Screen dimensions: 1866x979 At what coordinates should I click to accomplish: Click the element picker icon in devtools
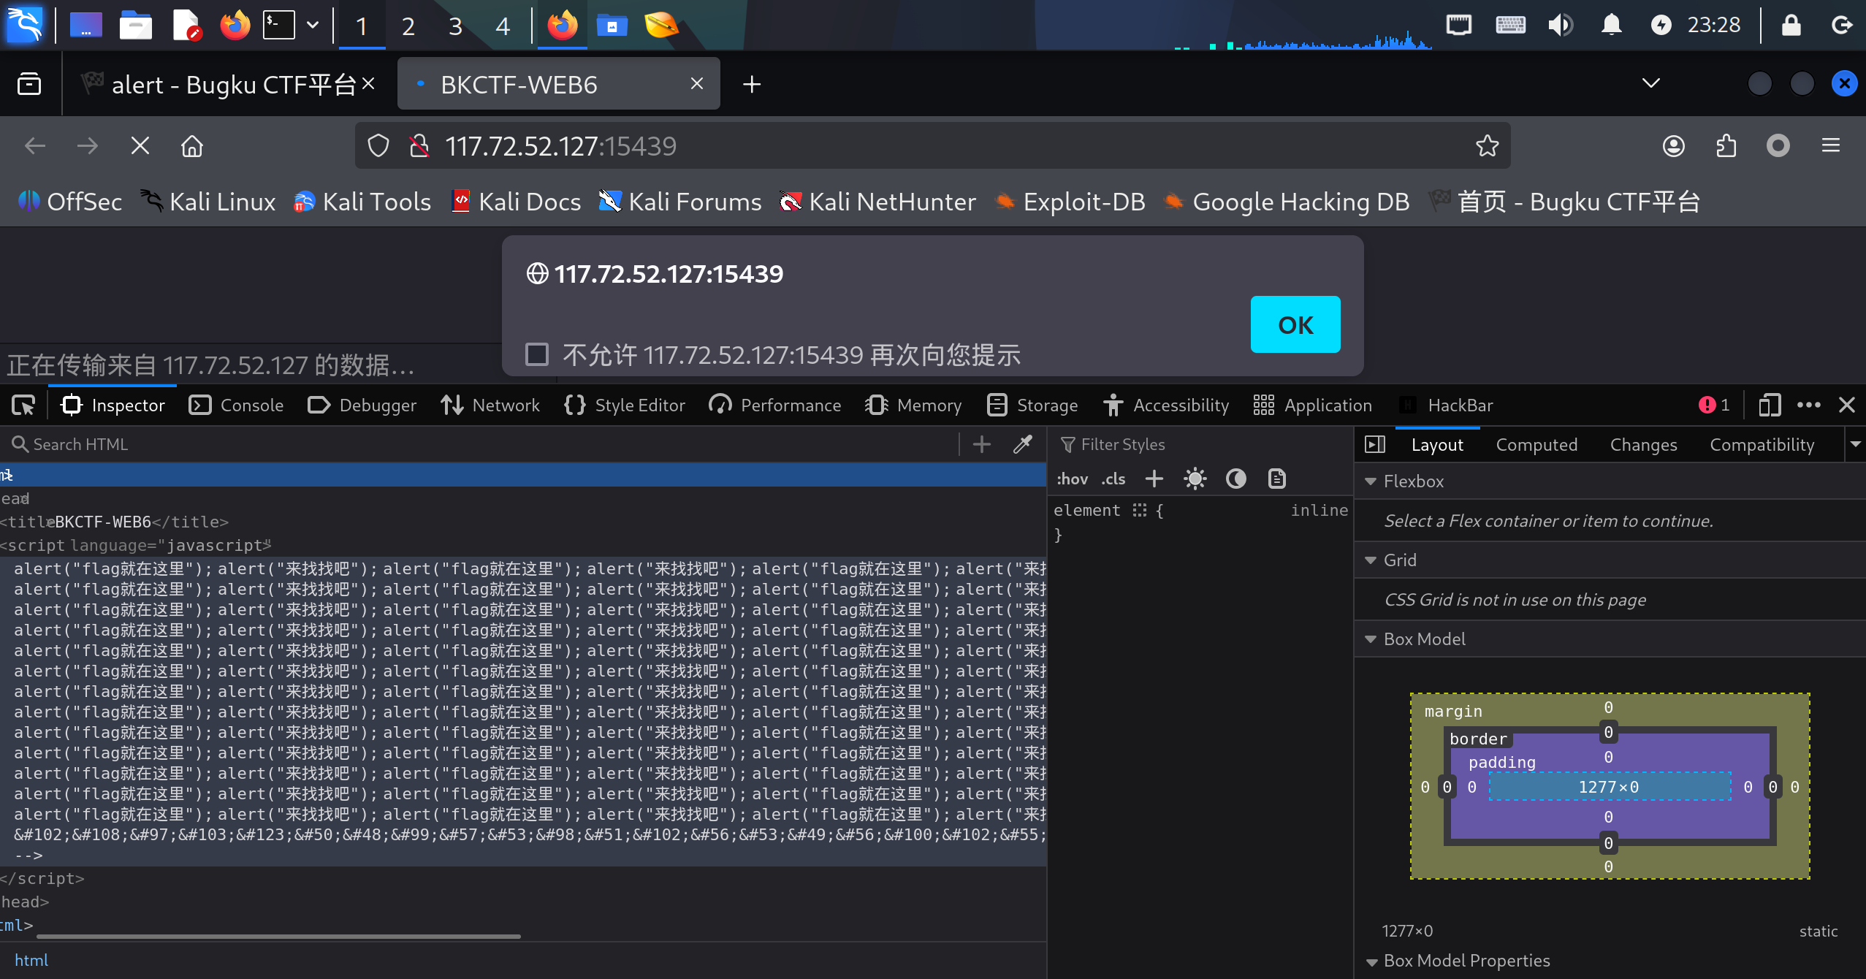tap(23, 405)
